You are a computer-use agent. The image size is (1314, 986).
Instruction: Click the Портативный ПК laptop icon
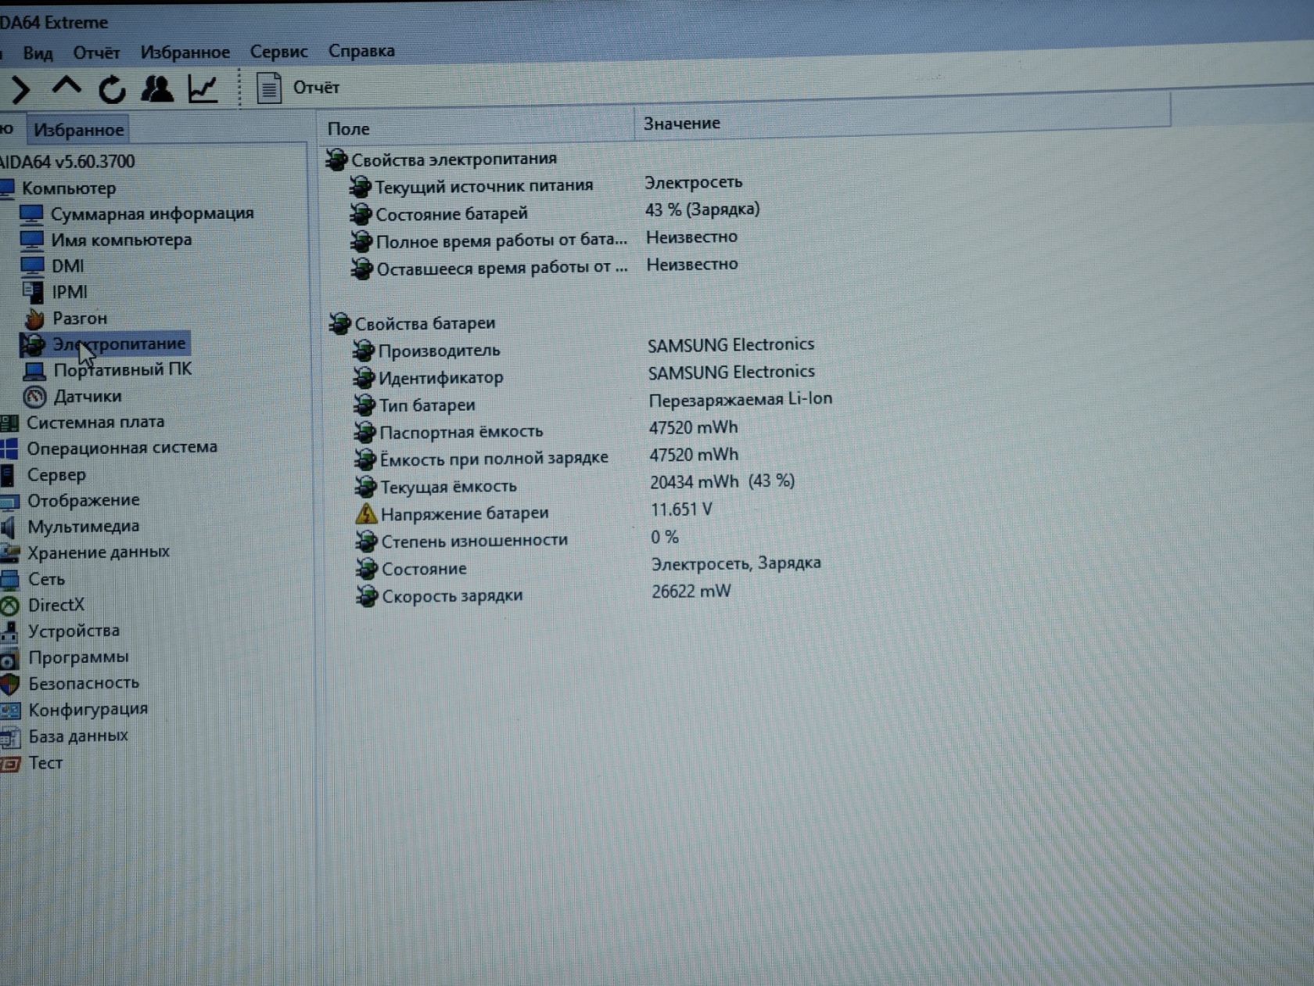click(35, 370)
